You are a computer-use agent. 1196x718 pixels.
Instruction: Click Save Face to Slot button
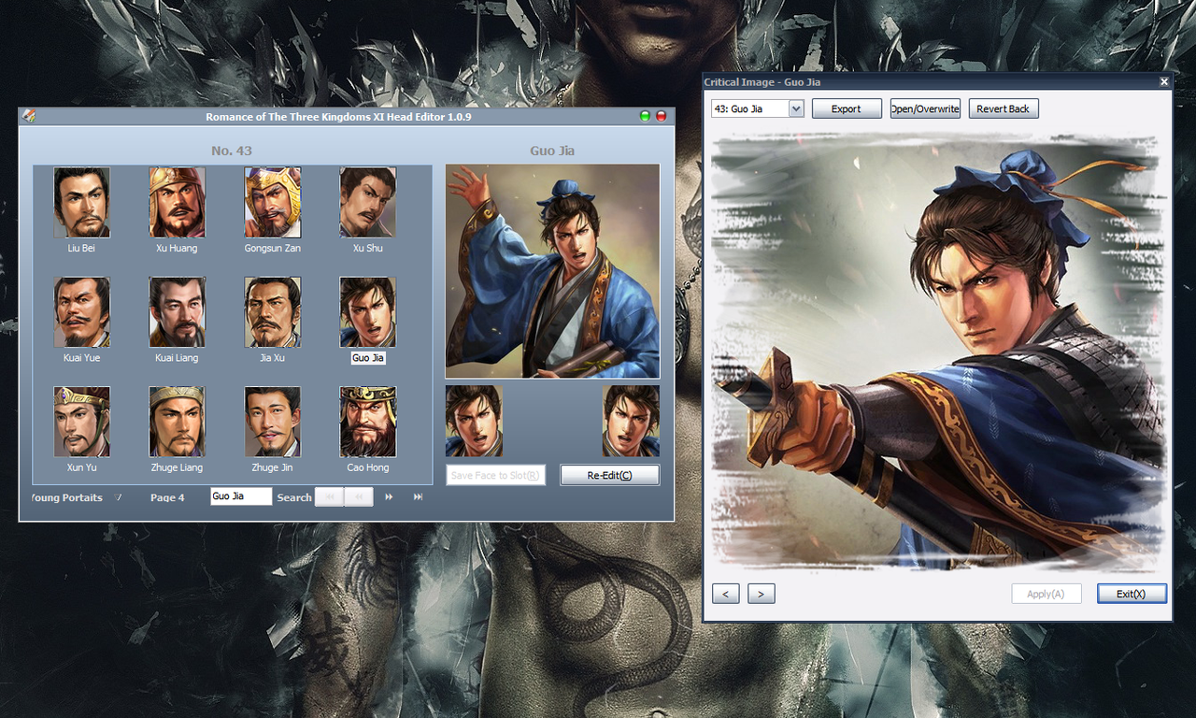click(495, 475)
